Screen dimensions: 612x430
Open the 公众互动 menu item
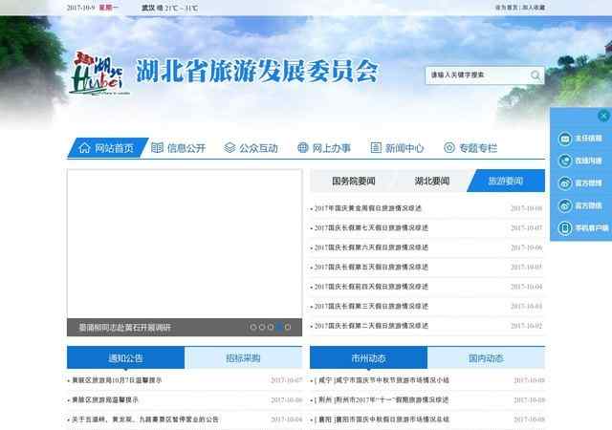[251, 148]
